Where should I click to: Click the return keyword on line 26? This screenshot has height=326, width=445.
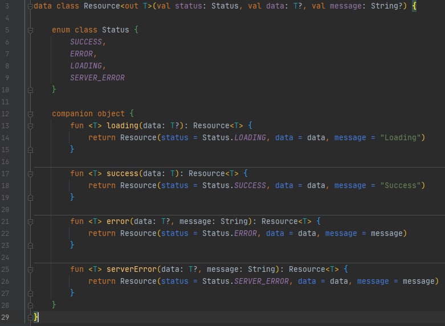(x=102, y=281)
